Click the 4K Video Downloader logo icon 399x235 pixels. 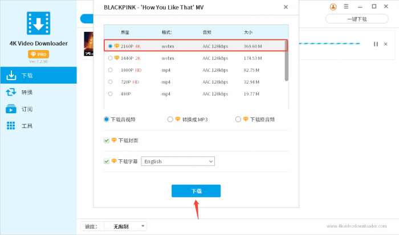coord(38,23)
